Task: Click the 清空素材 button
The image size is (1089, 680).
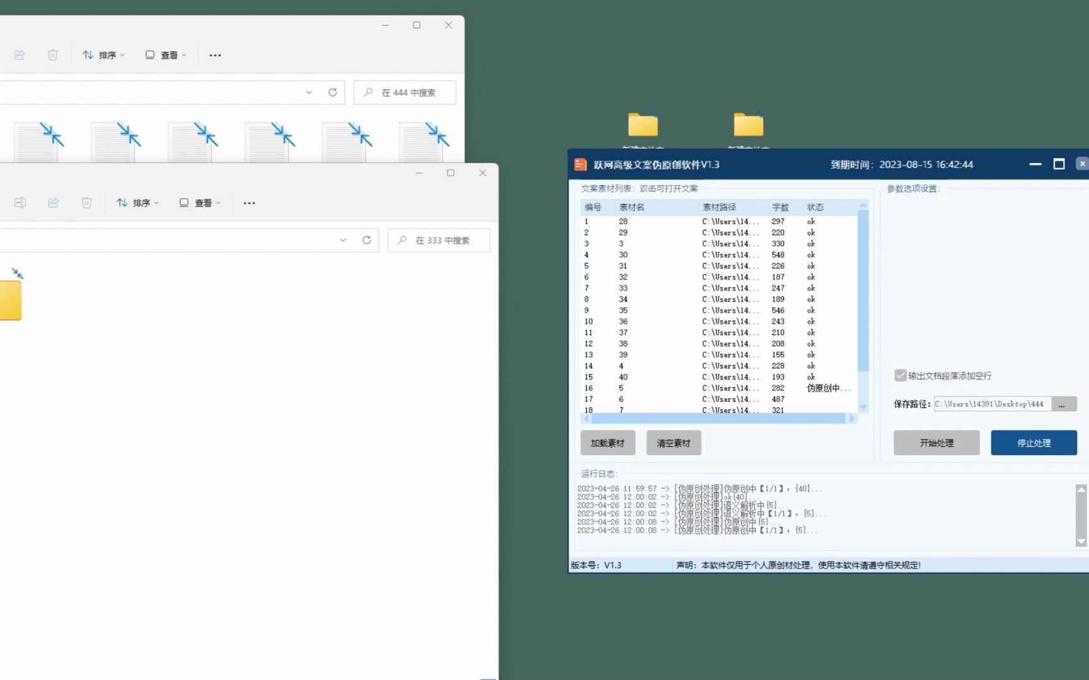Action: click(x=674, y=443)
